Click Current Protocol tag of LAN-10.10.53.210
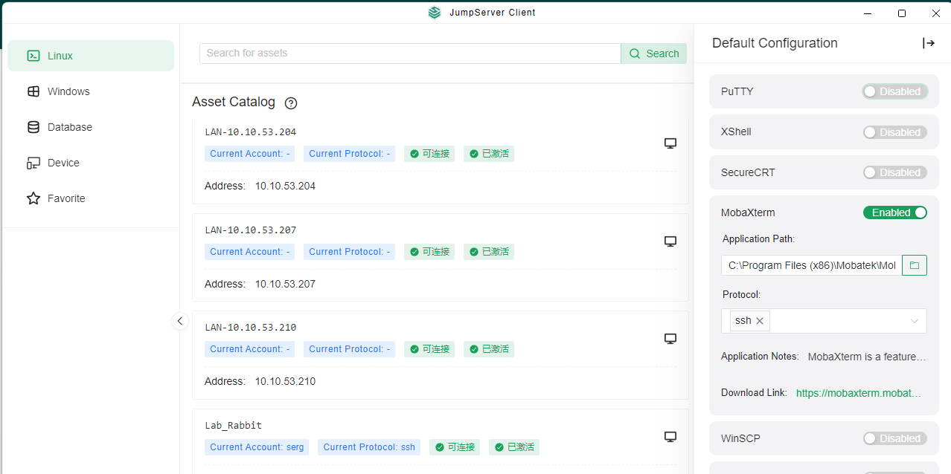Viewport: 951px width, 474px height. (x=350, y=349)
